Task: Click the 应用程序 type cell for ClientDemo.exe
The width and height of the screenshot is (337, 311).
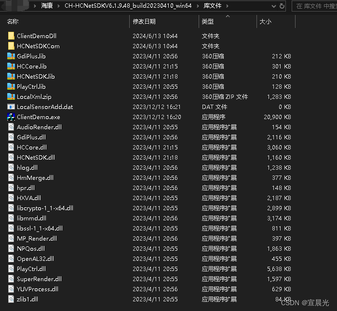Action: (214, 117)
